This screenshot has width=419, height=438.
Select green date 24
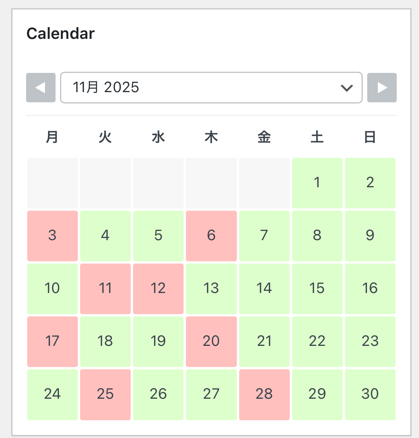pos(53,394)
